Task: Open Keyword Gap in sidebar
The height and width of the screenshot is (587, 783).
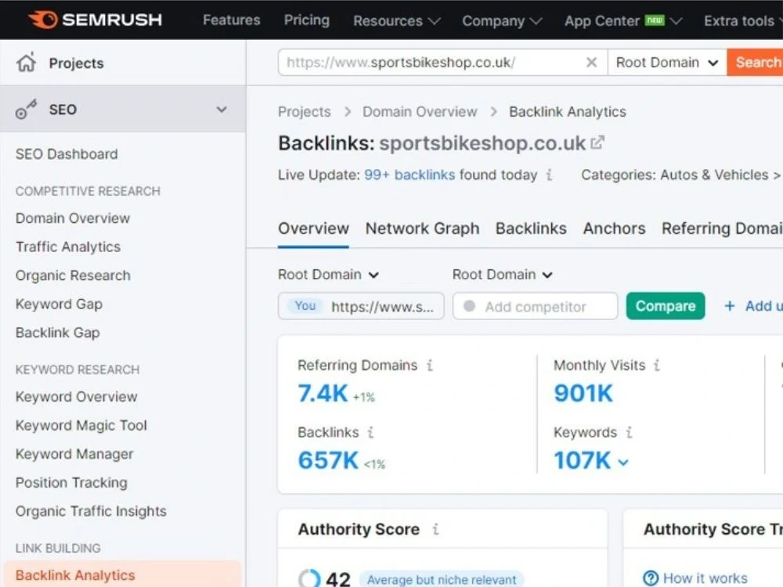Action: point(59,304)
